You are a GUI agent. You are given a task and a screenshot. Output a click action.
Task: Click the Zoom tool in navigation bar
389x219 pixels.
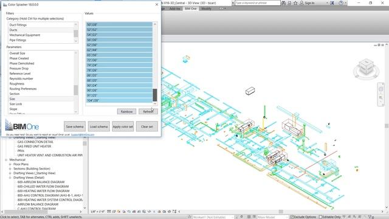tap(381, 98)
